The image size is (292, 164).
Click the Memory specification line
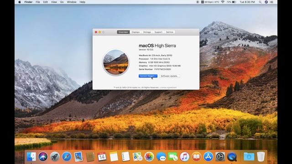click(154, 62)
